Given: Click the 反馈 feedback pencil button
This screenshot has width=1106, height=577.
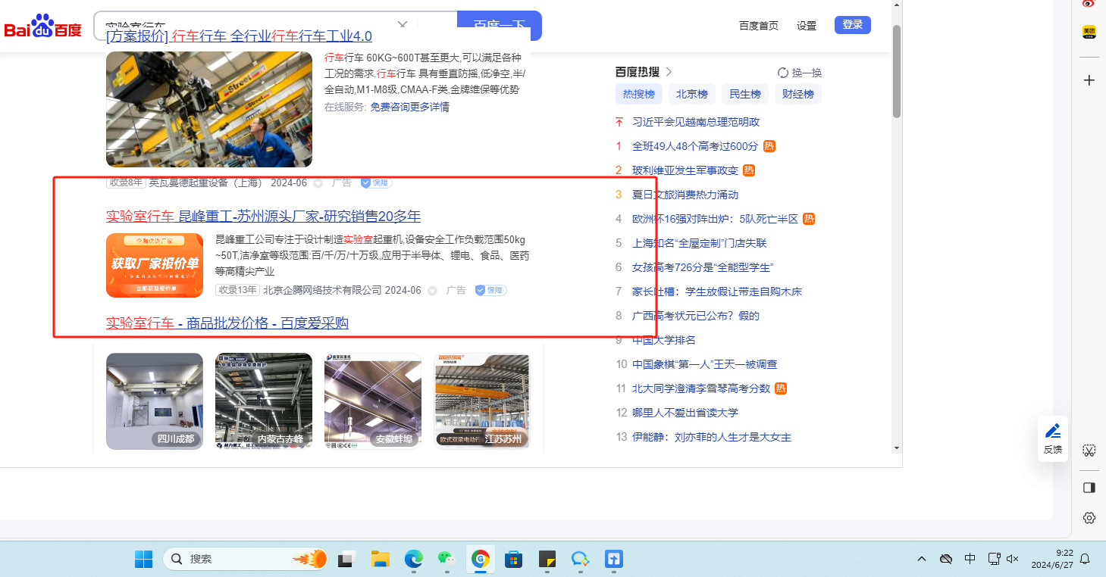Looking at the screenshot, I should pos(1053,439).
